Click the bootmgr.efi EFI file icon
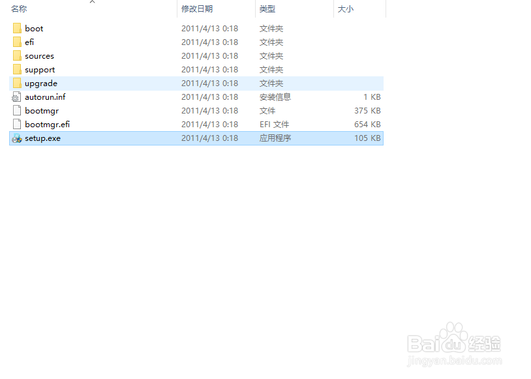531x379 pixels. (16, 124)
